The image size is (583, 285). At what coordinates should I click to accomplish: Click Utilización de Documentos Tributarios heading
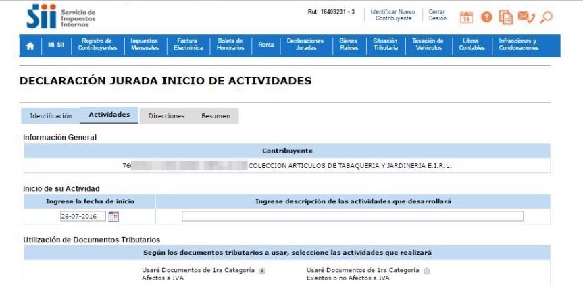(x=91, y=240)
